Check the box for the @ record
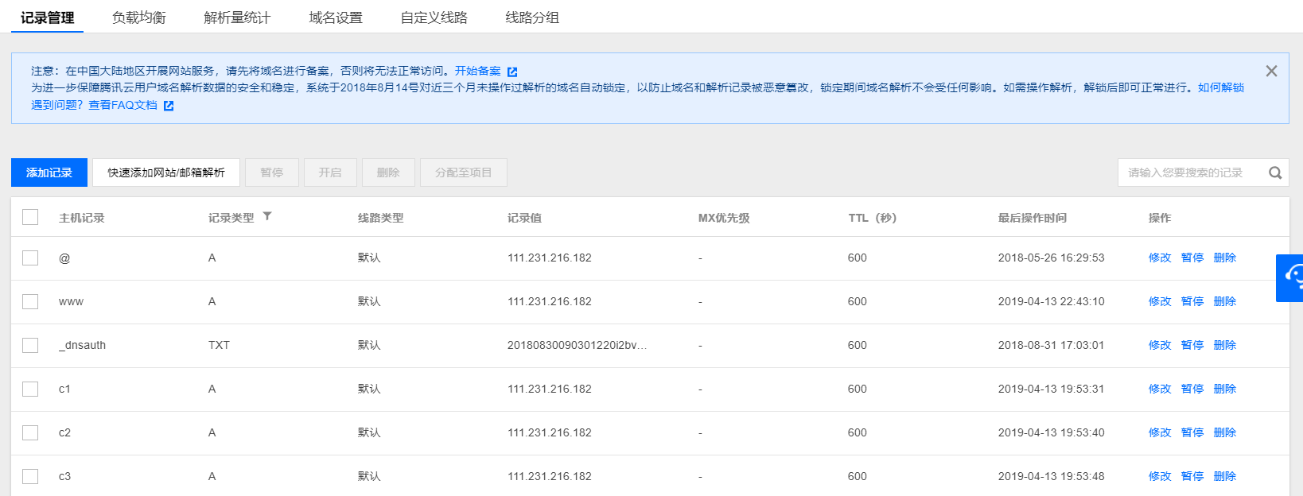This screenshot has width=1303, height=496. (x=30, y=258)
